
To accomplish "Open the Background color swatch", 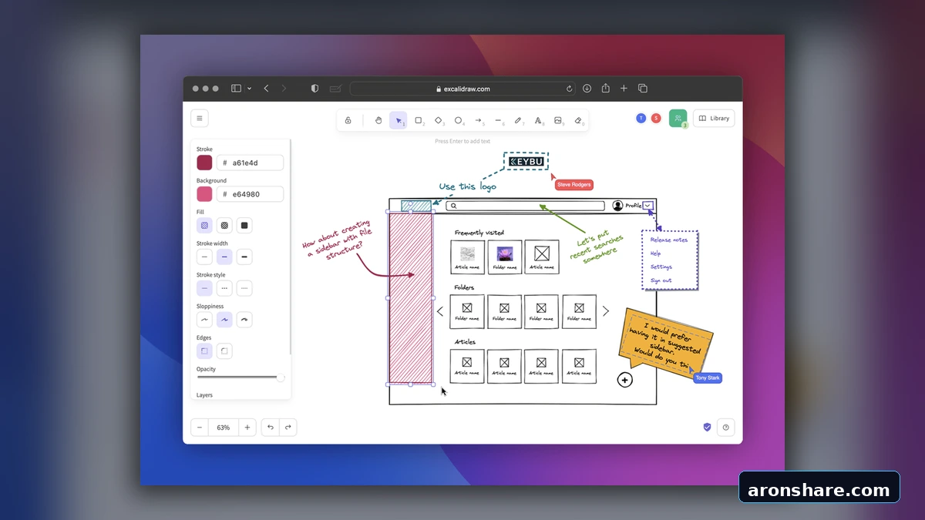I will tap(204, 194).
